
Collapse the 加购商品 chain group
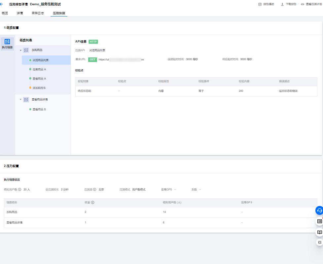pos(20,50)
